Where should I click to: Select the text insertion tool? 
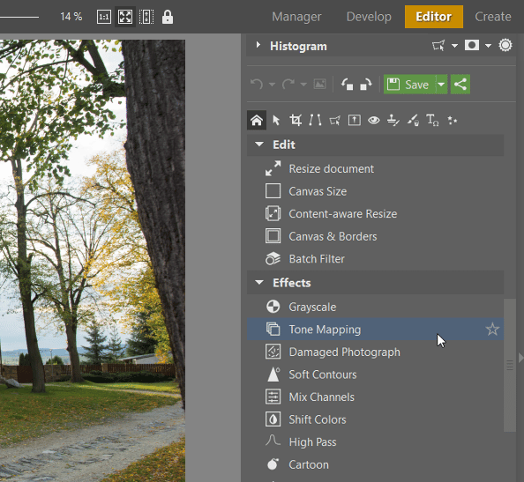pyautogui.click(x=432, y=120)
